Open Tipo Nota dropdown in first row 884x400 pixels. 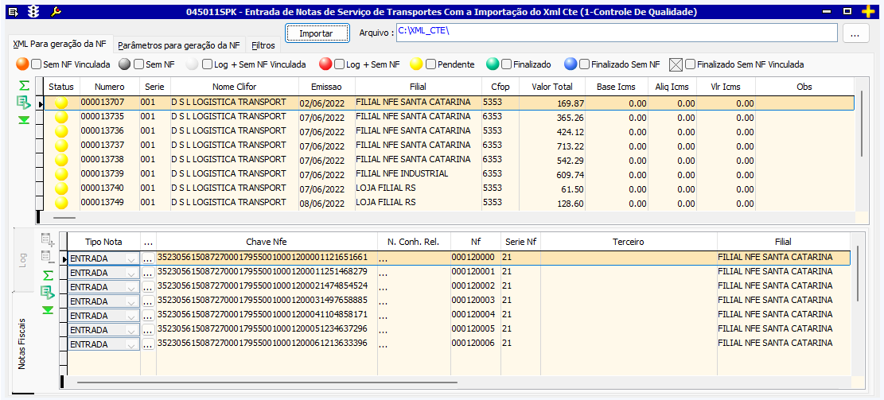pyautogui.click(x=132, y=258)
